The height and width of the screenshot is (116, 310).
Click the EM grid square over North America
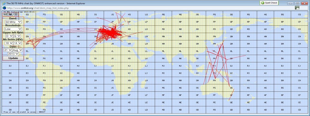(27, 44)
